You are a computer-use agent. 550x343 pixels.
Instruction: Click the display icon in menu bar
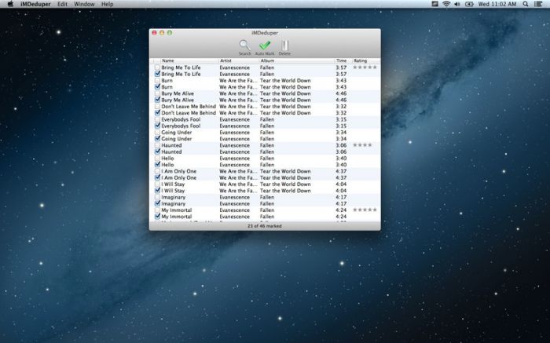pyautogui.click(x=435, y=4)
